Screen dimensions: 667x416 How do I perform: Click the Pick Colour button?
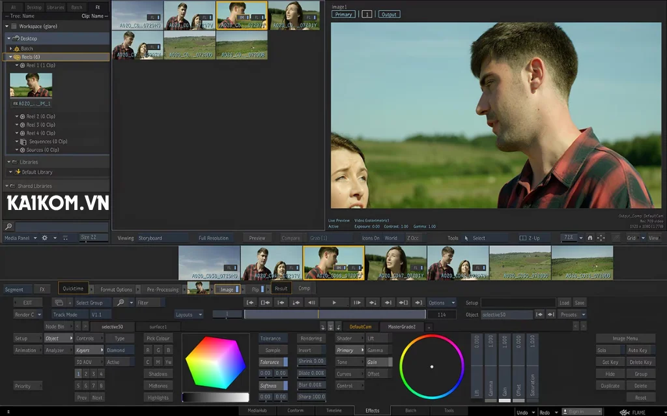[158, 338]
